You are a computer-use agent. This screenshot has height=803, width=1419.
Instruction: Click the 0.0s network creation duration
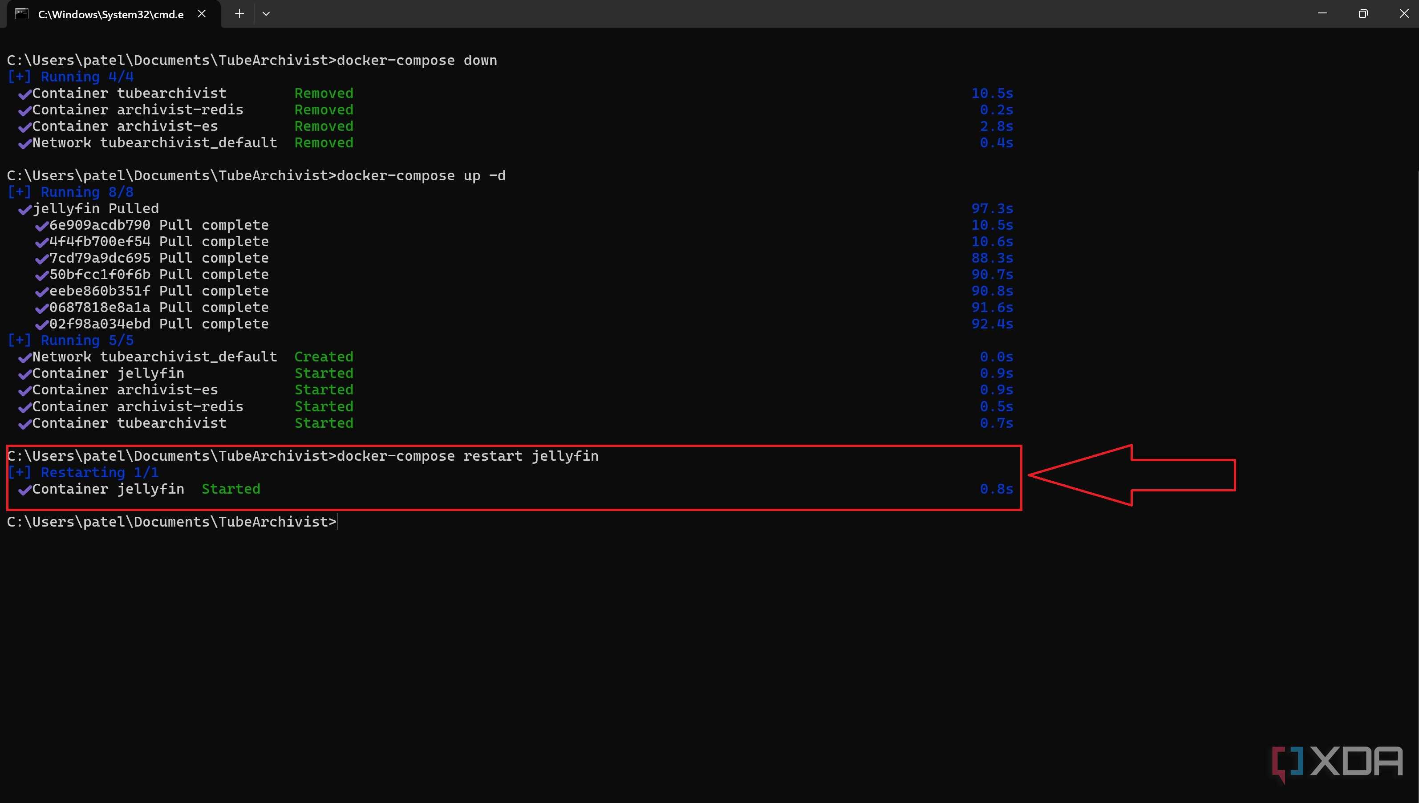coord(997,357)
